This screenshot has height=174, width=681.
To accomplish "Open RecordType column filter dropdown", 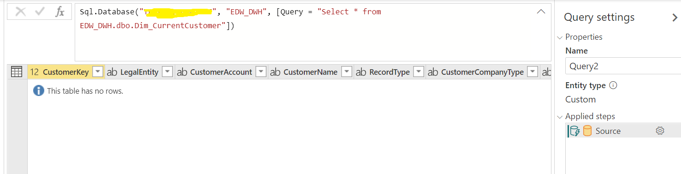I will [419, 72].
